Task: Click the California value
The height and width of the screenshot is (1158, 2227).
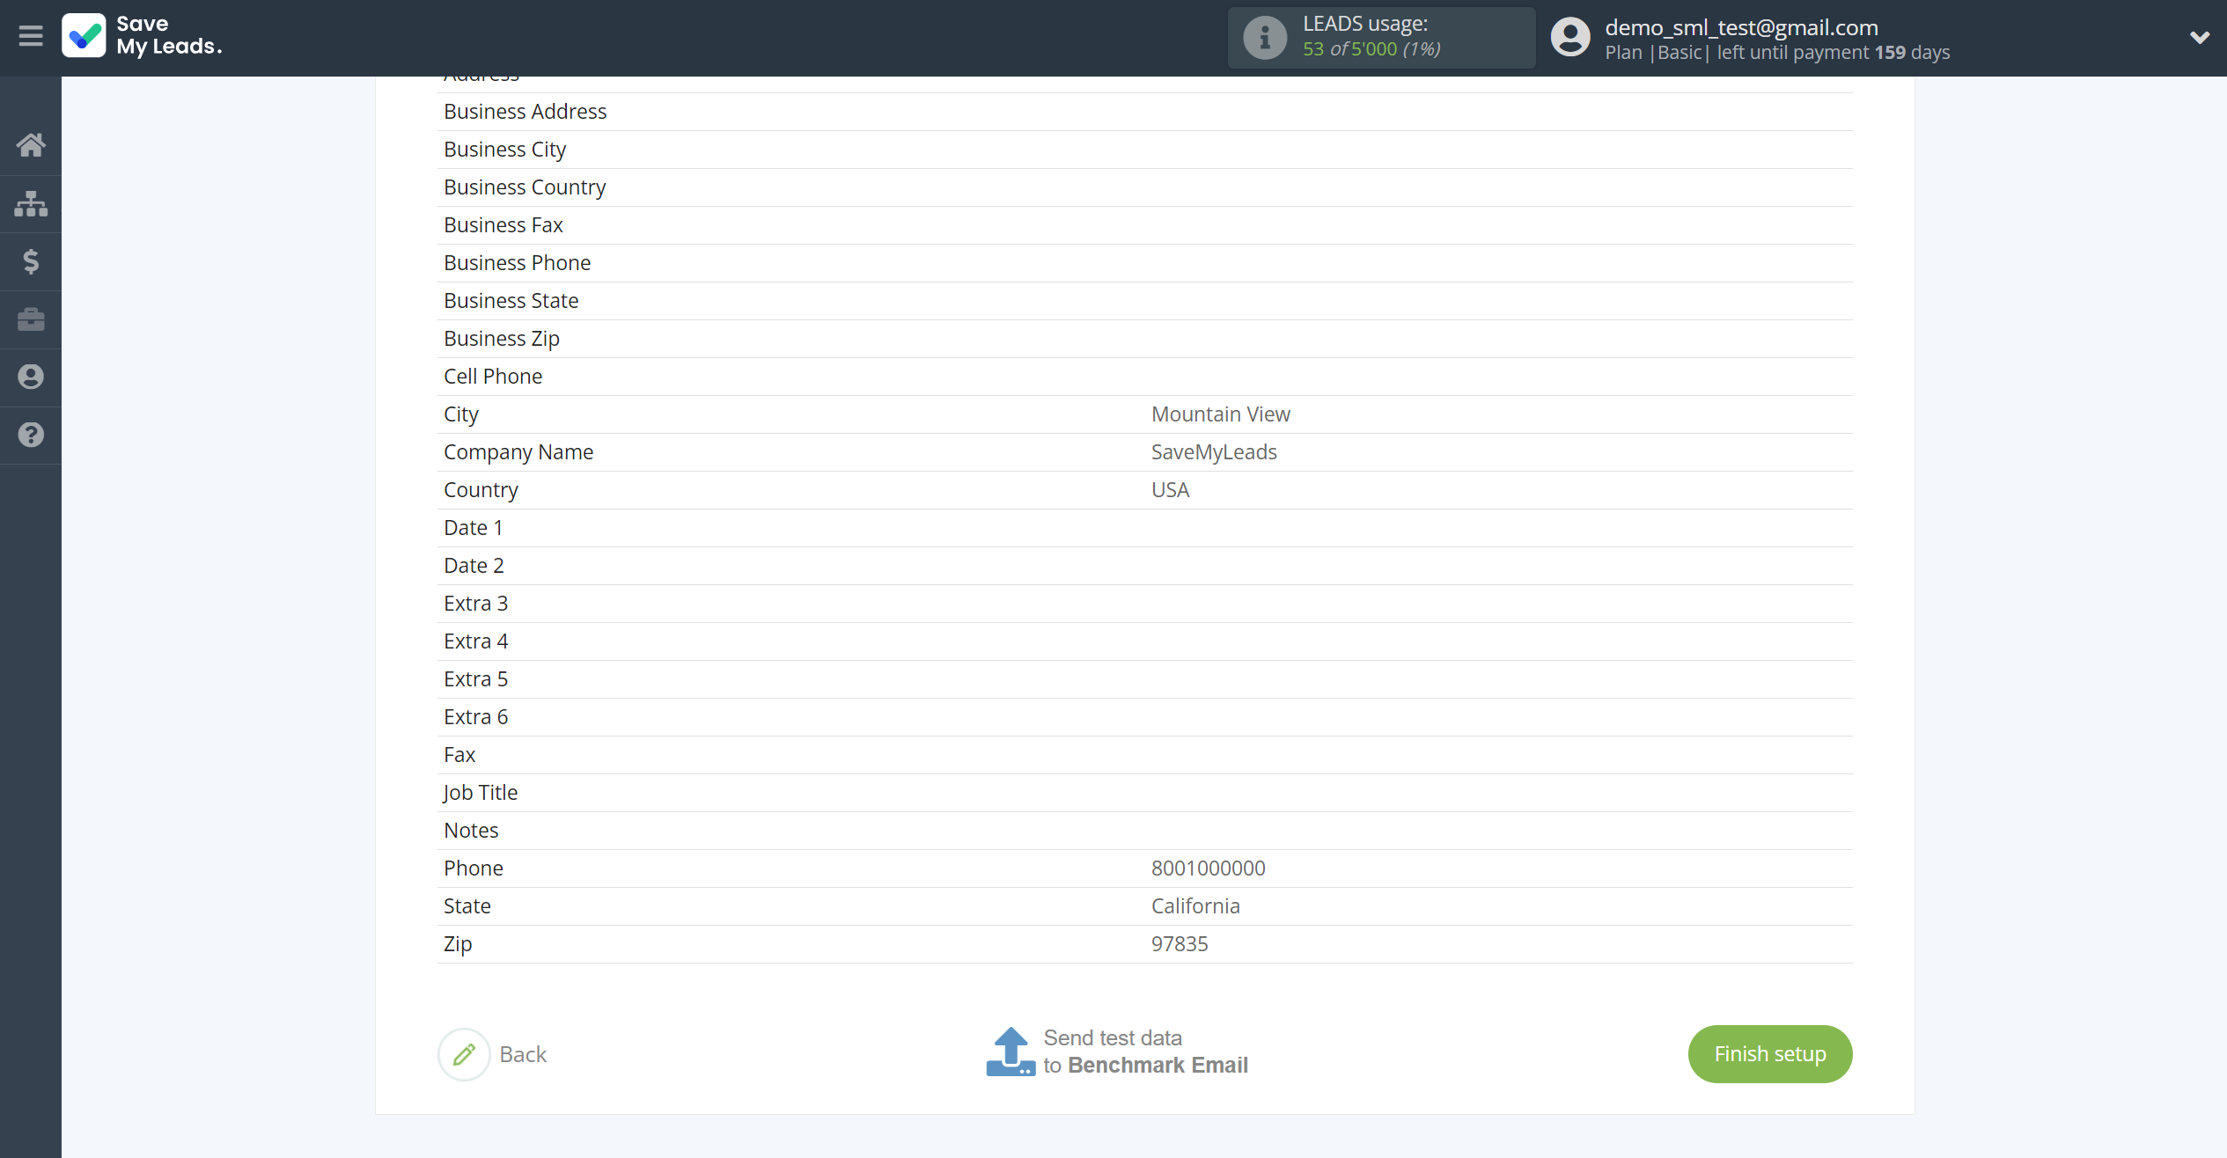Action: 1195,906
